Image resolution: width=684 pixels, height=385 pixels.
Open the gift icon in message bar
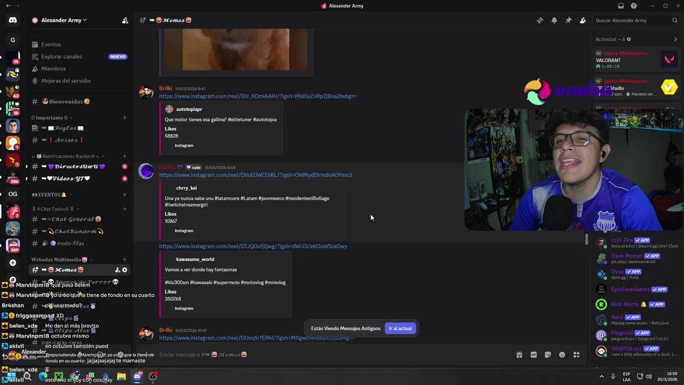[519, 355]
